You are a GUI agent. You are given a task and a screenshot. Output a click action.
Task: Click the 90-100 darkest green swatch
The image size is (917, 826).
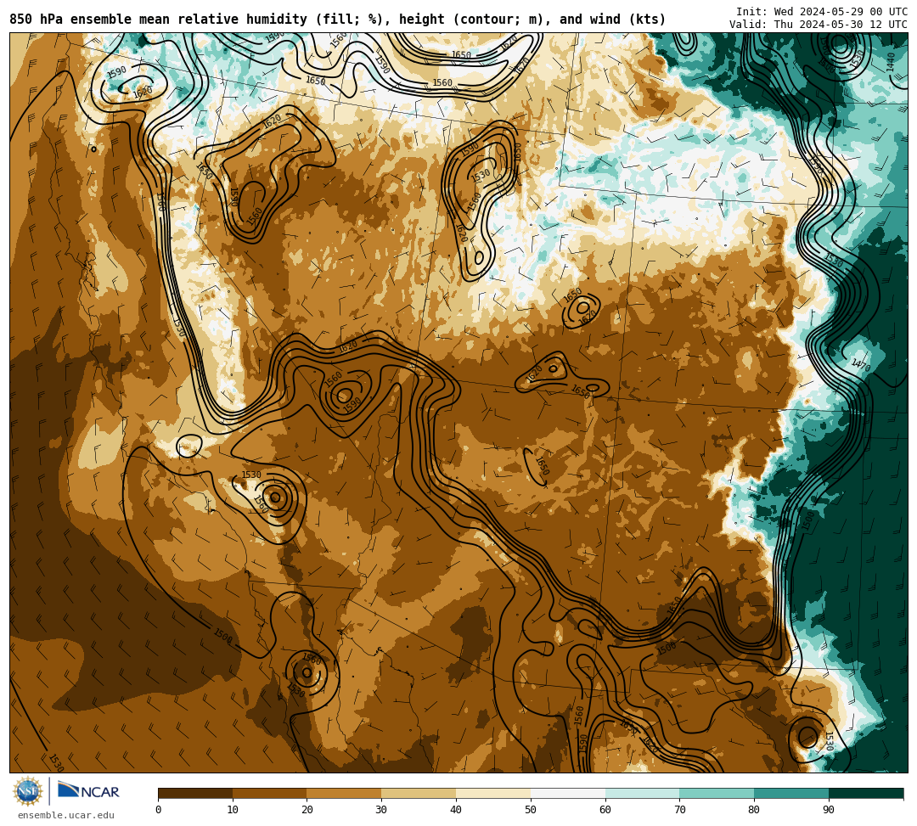coord(866,793)
